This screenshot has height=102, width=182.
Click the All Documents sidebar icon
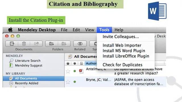(11, 78)
